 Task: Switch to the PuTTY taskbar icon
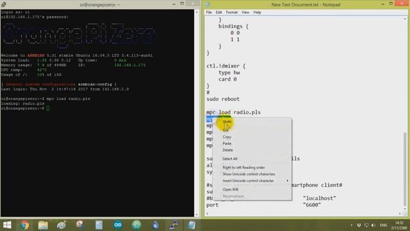click(x=174, y=225)
